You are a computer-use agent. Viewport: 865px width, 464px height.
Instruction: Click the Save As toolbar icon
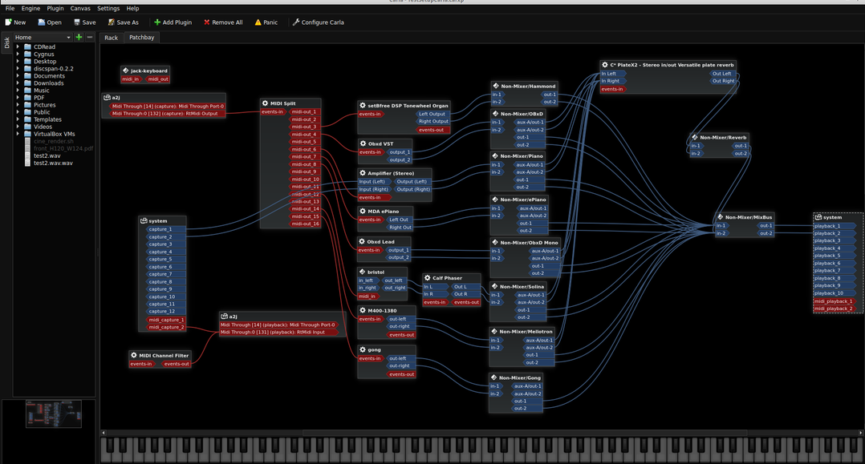[112, 22]
